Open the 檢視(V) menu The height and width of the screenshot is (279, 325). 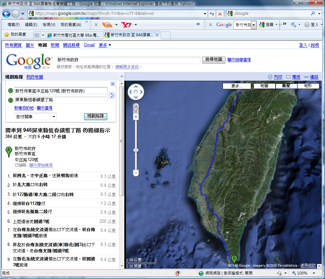click(49, 25)
